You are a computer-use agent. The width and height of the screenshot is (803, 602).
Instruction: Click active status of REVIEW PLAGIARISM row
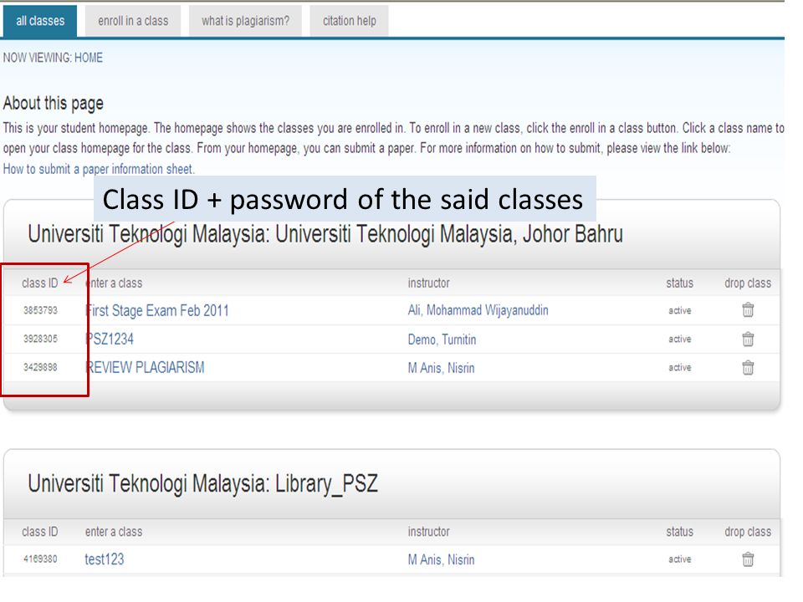click(x=679, y=368)
